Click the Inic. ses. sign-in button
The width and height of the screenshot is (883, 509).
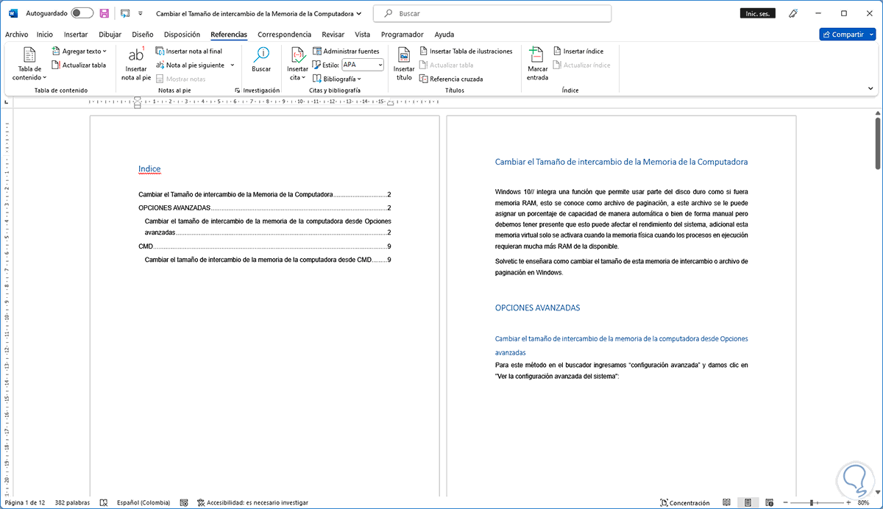tap(757, 13)
